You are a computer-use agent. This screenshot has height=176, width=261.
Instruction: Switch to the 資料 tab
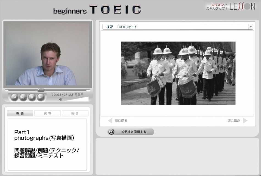[48, 113]
